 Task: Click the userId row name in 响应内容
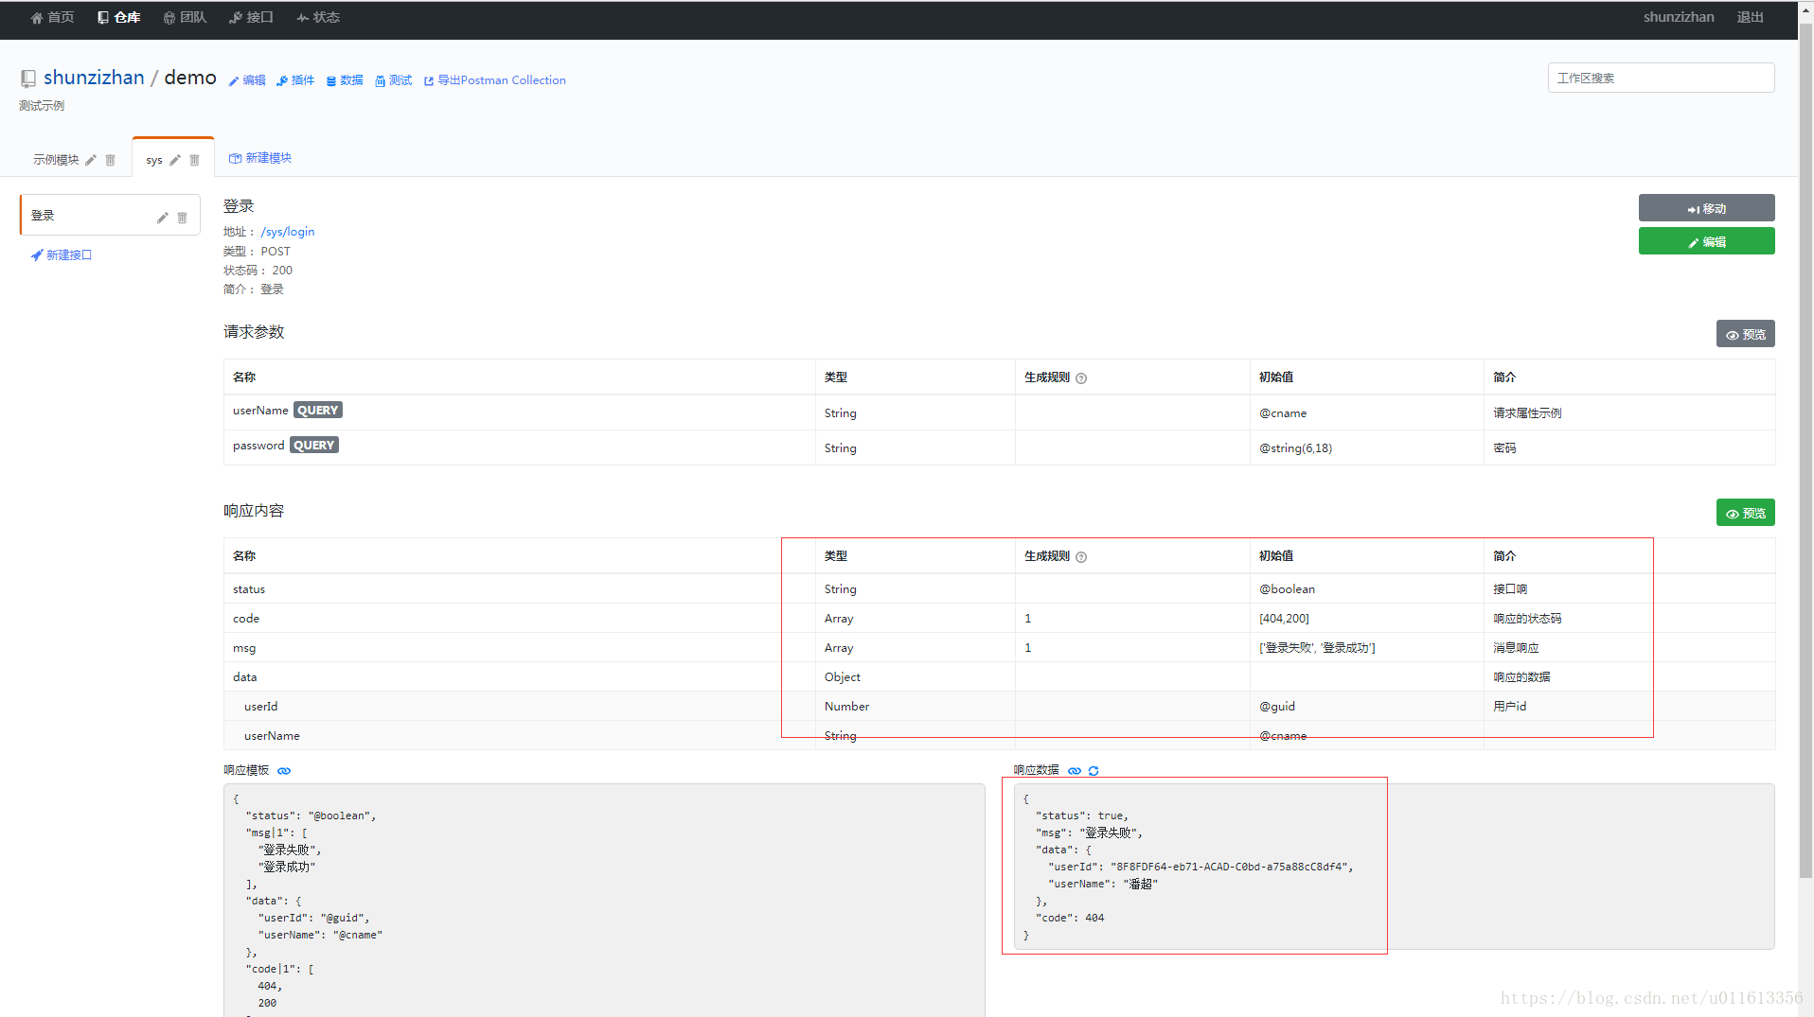coord(261,707)
